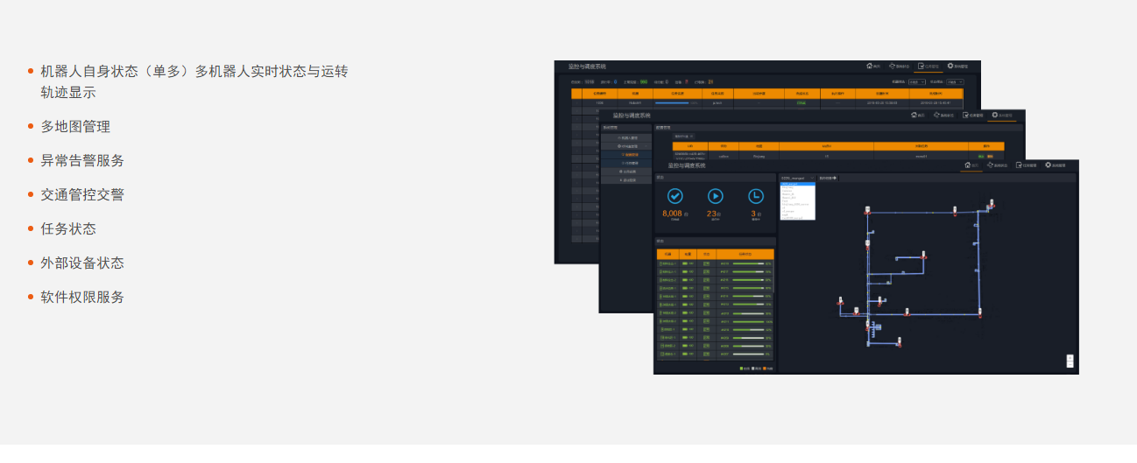Image resolution: width=1137 pixels, height=463 pixels.
Task: Click task management icon in front window
Action: pos(1020,165)
